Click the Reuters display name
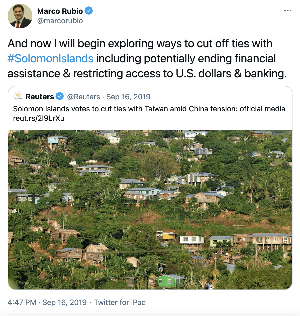 [x=40, y=97]
